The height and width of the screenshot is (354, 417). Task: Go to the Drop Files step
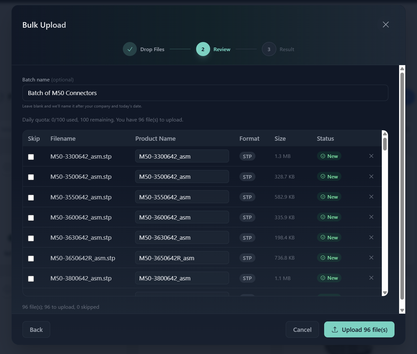152,49
